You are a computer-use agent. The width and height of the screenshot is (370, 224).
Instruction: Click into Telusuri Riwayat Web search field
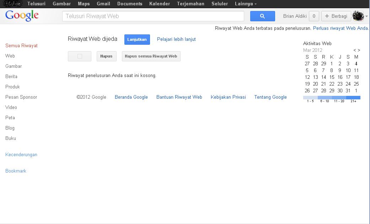[153, 16]
